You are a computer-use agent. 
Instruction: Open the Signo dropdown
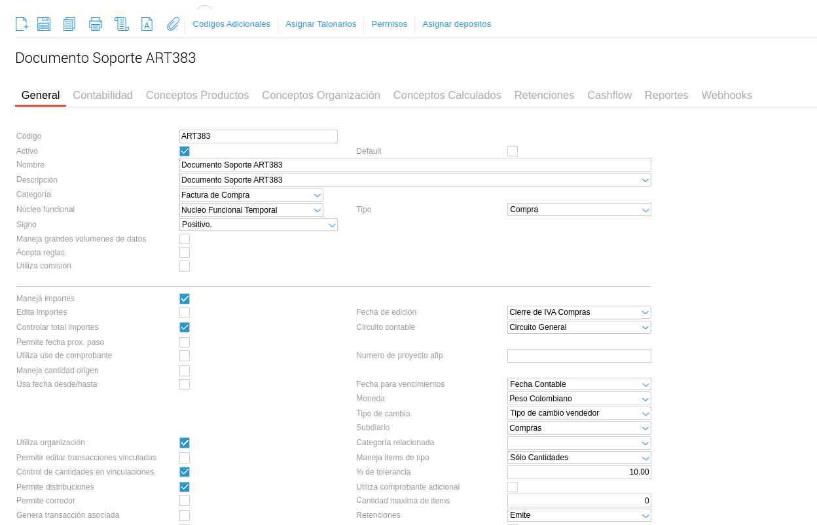[258, 225]
